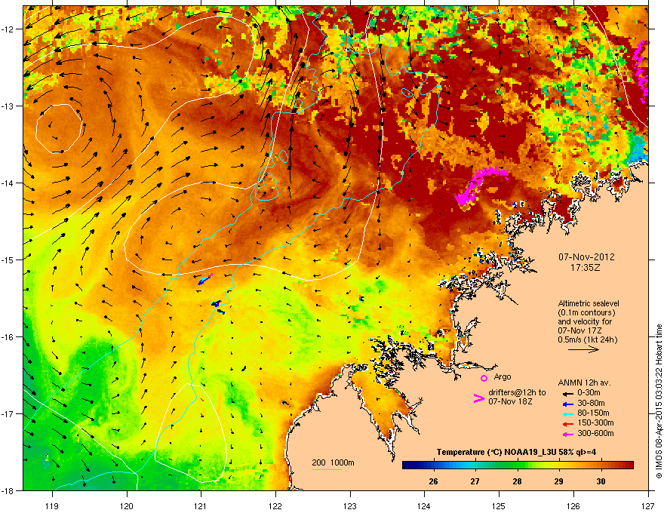The height and width of the screenshot is (513, 664).
Task: Click the '124' longitude axis label
Action: 424,505
